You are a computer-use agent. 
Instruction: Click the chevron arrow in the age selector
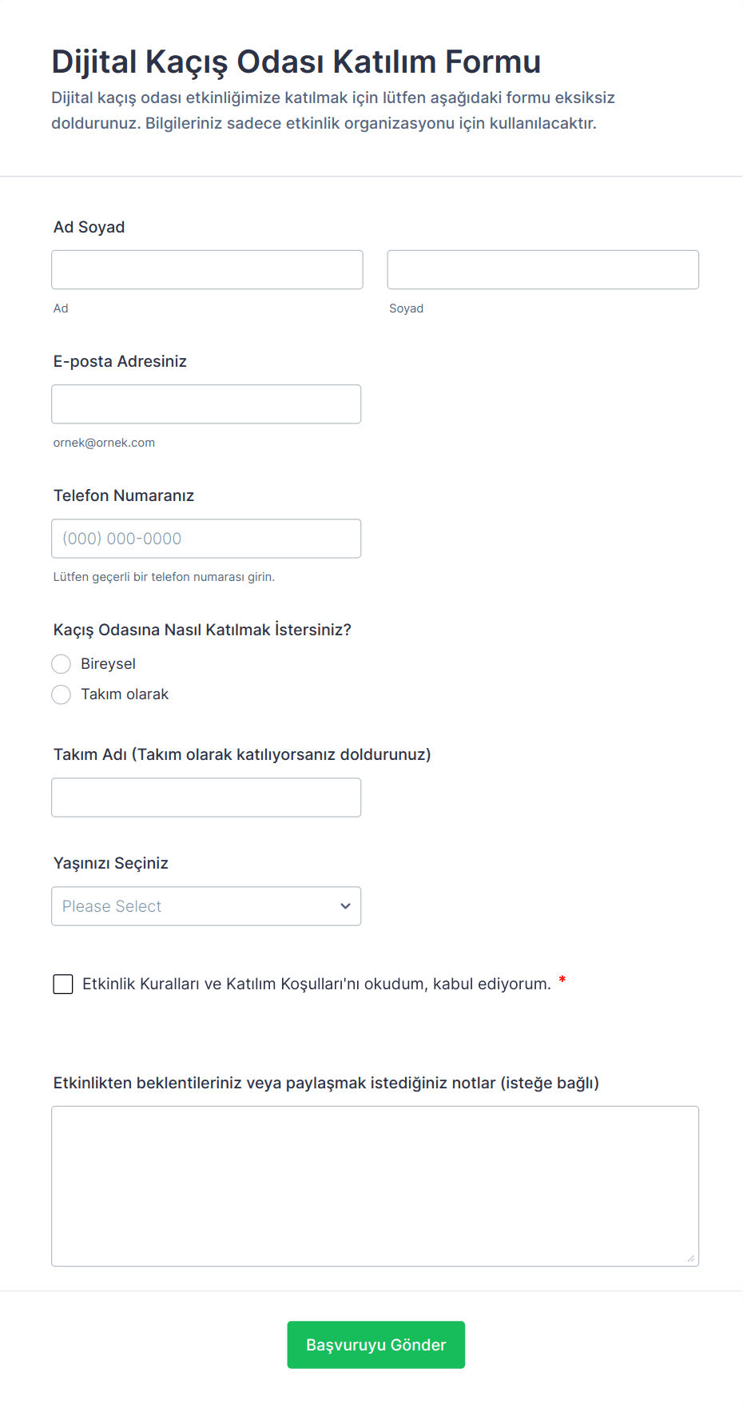click(x=345, y=906)
